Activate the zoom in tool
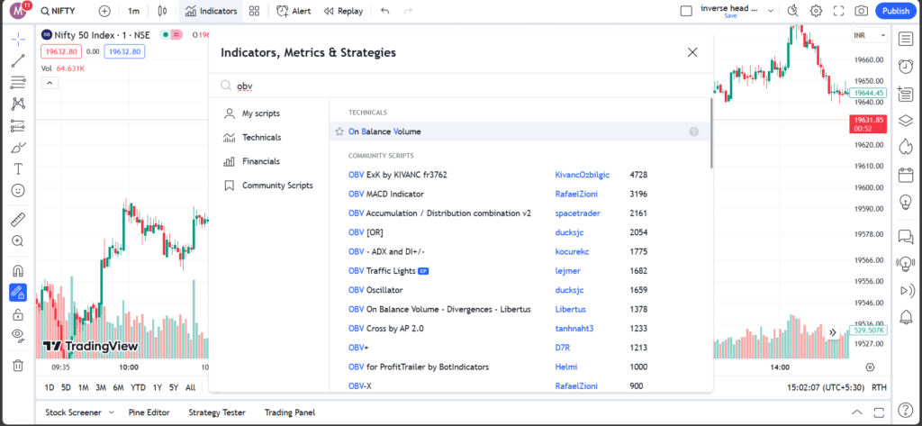The width and height of the screenshot is (922, 426). (x=18, y=241)
